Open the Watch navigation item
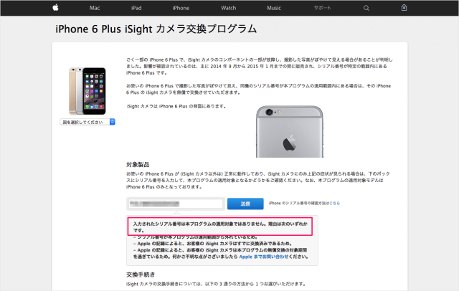 pos(229,8)
